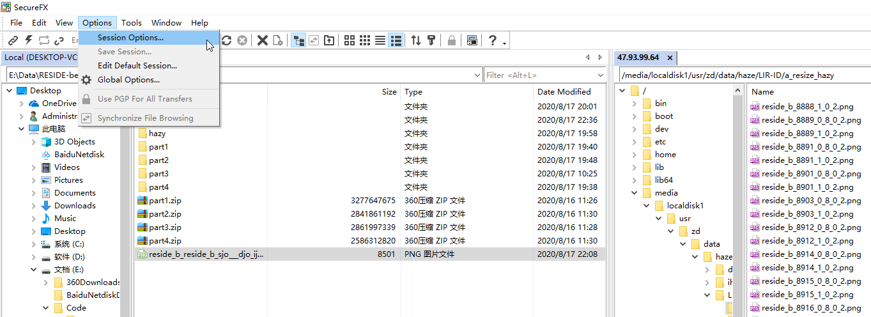Click the right tab scroll arrow
871x317 pixels.
pos(600,58)
